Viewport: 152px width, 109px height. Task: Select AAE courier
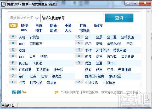coord(22,37)
